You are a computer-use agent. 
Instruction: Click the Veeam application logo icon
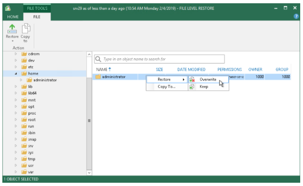coord(8,8)
